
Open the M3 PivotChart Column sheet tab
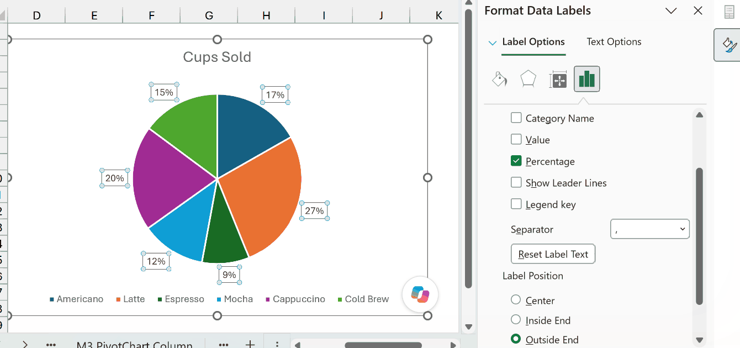134,345
